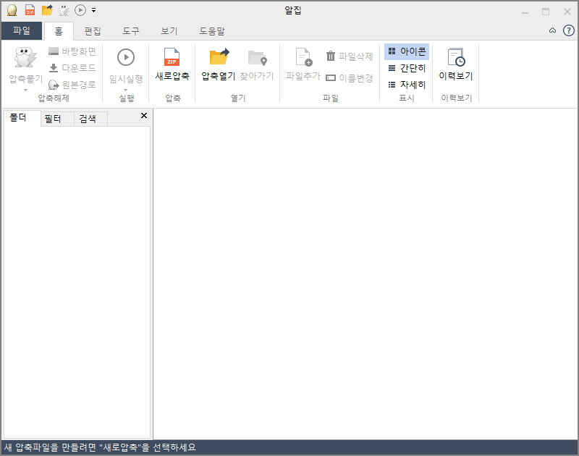Select the 자세히 details view mode
This screenshot has width=579, height=456.
click(x=407, y=85)
